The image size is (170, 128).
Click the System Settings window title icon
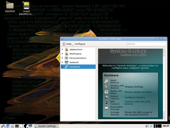pyautogui.click(x=62, y=39)
